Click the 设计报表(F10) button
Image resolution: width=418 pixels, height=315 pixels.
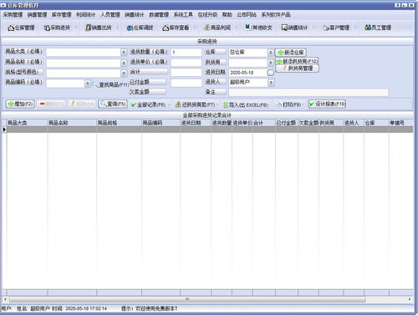point(327,104)
